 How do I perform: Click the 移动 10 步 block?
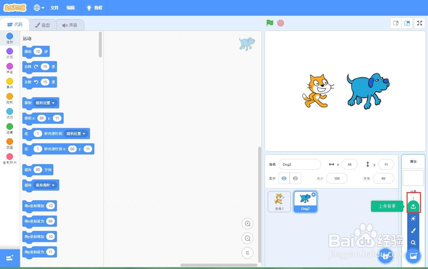(36, 52)
